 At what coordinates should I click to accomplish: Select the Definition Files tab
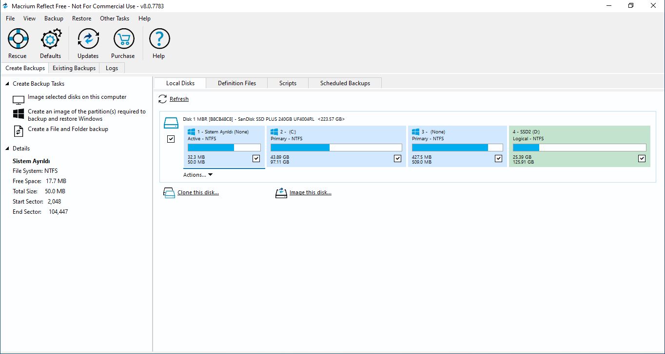(x=237, y=83)
